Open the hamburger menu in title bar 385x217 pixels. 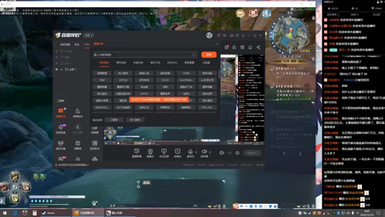tap(243, 35)
